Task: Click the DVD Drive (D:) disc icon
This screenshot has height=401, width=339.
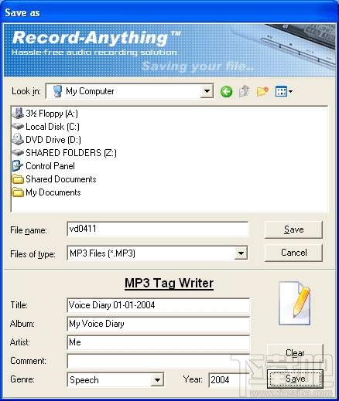Action: 18,139
